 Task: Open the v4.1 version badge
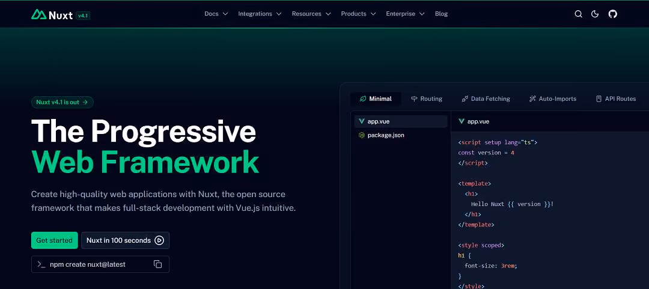point(83,16)
